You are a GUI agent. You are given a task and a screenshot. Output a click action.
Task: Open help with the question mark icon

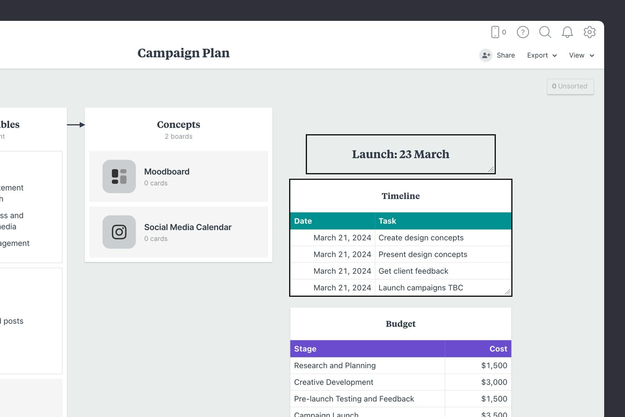tap(522, 32)
